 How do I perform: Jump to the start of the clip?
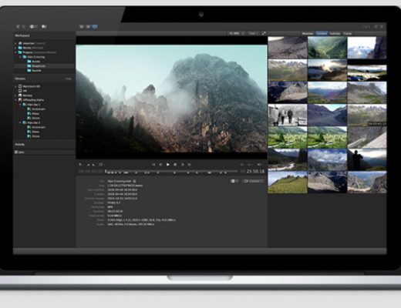point(153,165)
